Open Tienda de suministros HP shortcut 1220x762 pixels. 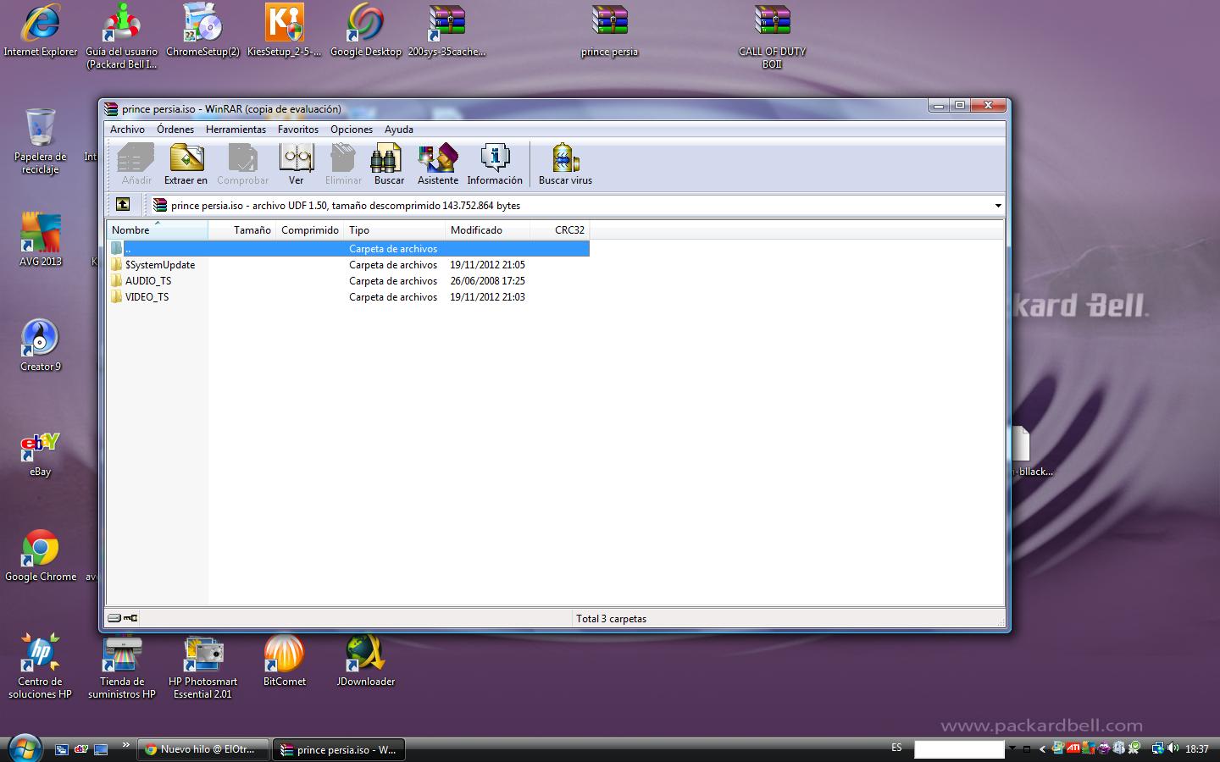click(x=122, y=666)
